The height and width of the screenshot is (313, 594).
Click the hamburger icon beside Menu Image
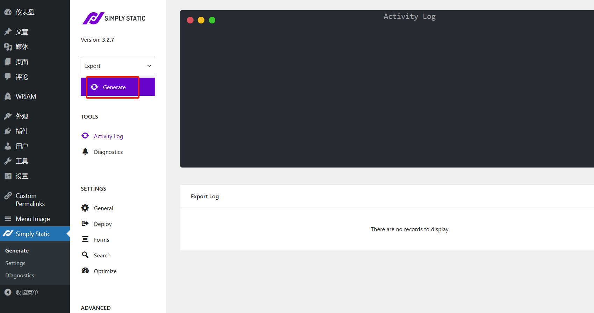tap(8, 219)
